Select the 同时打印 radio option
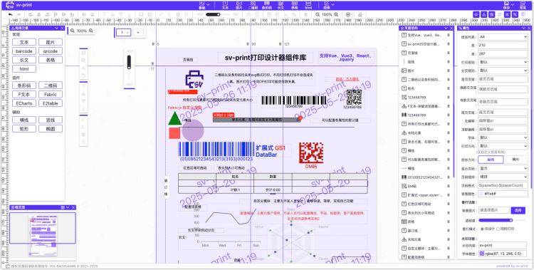 click(505, 229)
